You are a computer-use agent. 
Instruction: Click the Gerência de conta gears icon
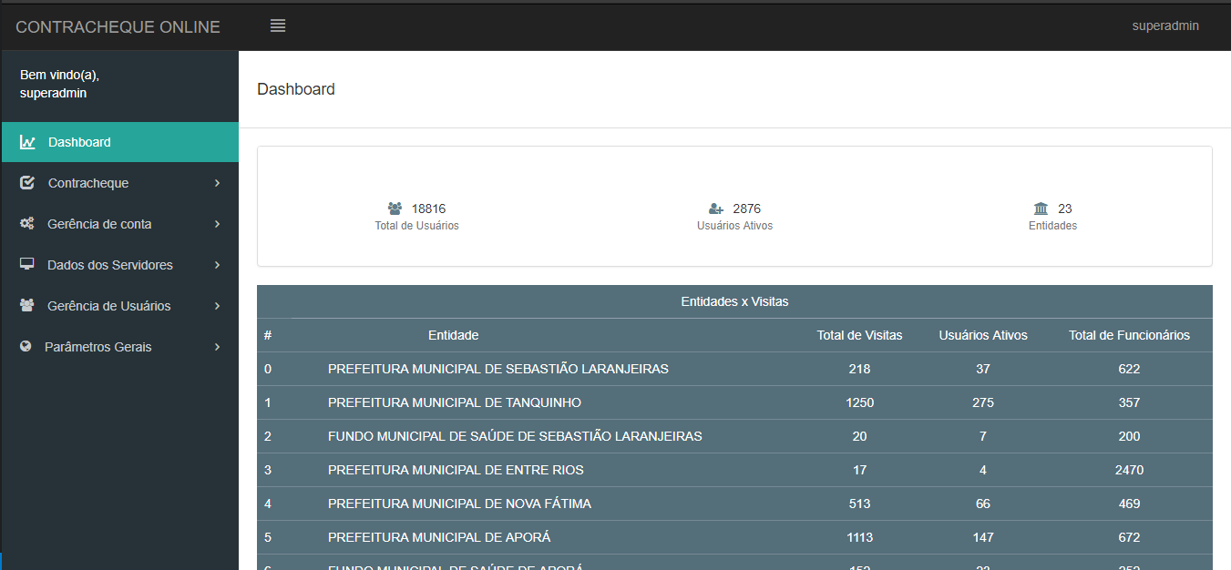click(x=27, y=224)
